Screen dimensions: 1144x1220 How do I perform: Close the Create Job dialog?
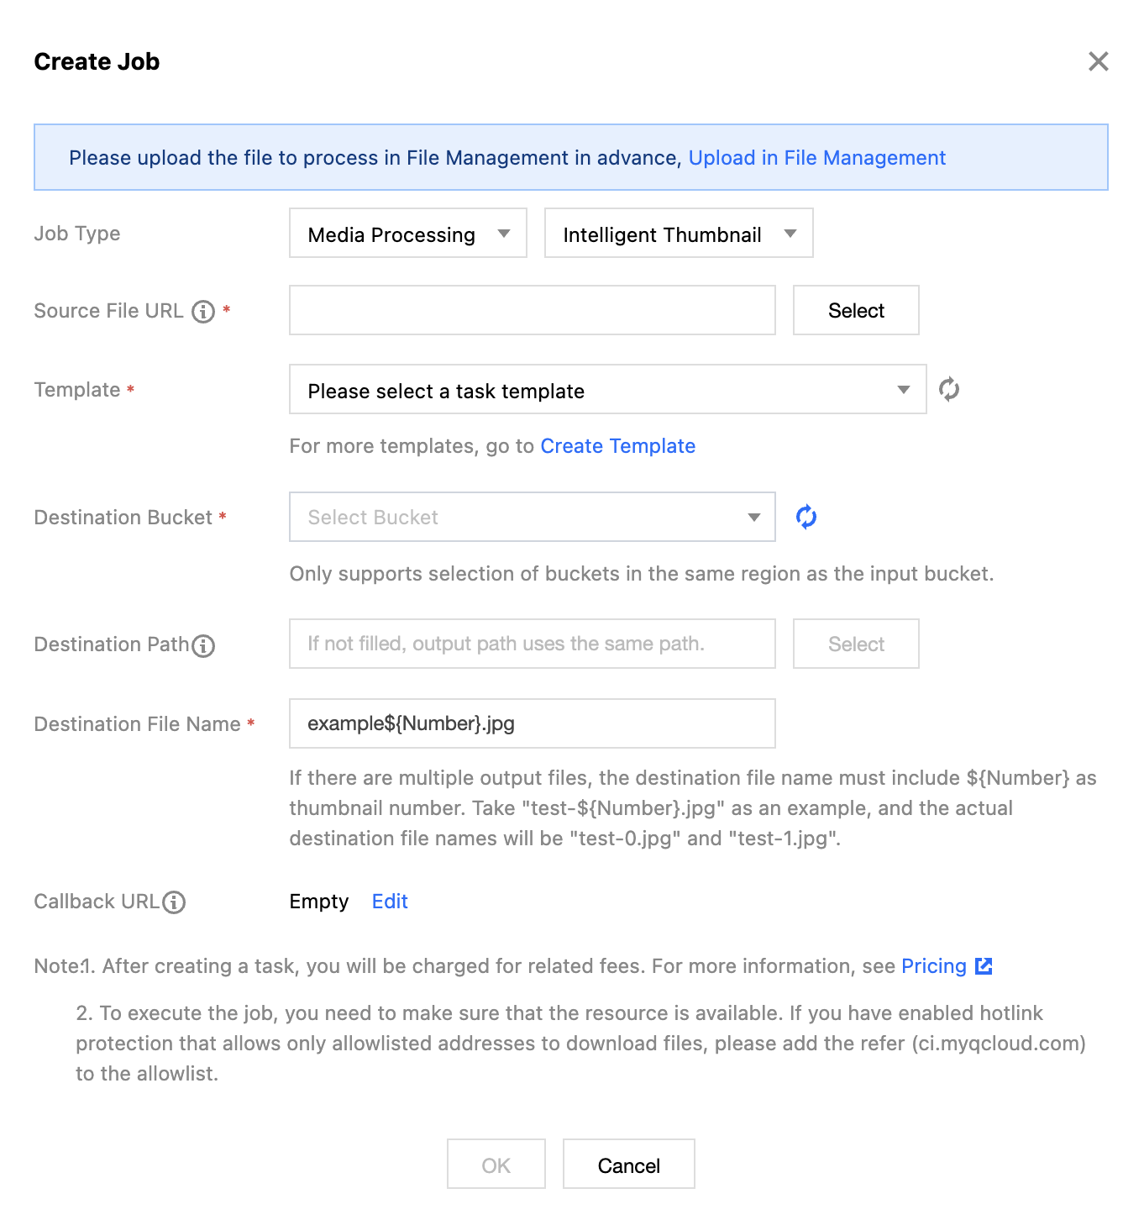1098,61
